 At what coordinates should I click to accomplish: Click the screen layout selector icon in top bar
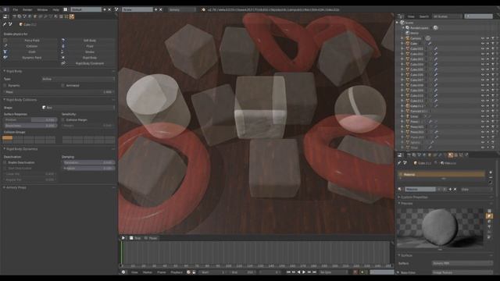[x=66, y=9]
